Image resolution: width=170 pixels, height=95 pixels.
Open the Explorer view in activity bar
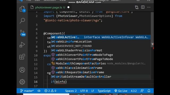tap(22, 9)
